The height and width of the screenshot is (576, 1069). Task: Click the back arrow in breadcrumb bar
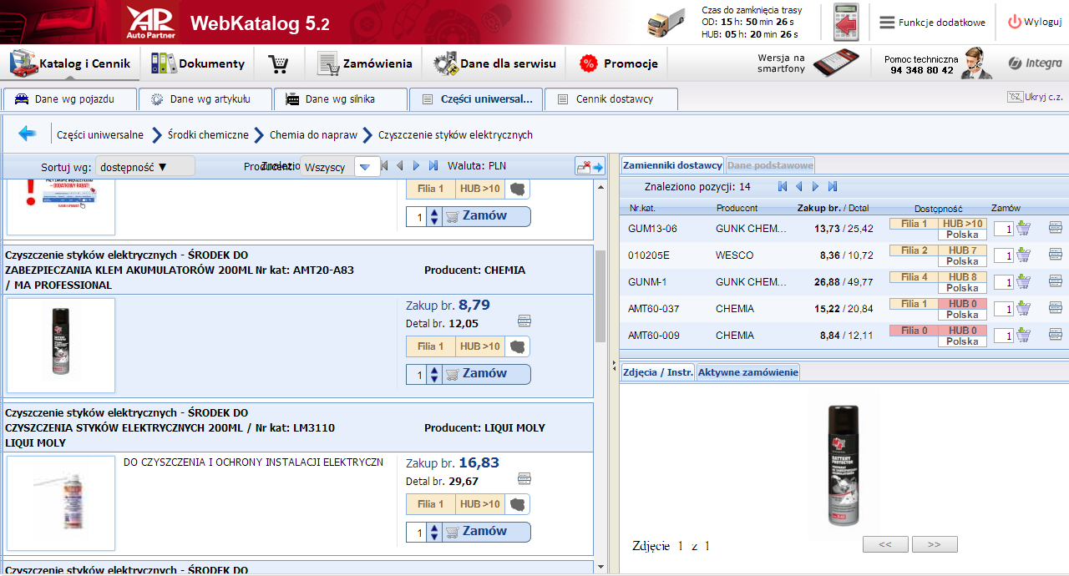pos(28,134)
